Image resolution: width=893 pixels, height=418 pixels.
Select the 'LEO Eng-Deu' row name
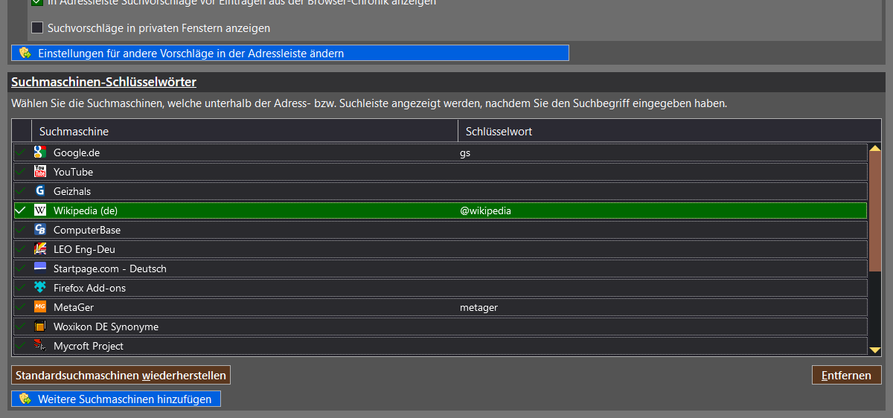click(x=84, y=249)
